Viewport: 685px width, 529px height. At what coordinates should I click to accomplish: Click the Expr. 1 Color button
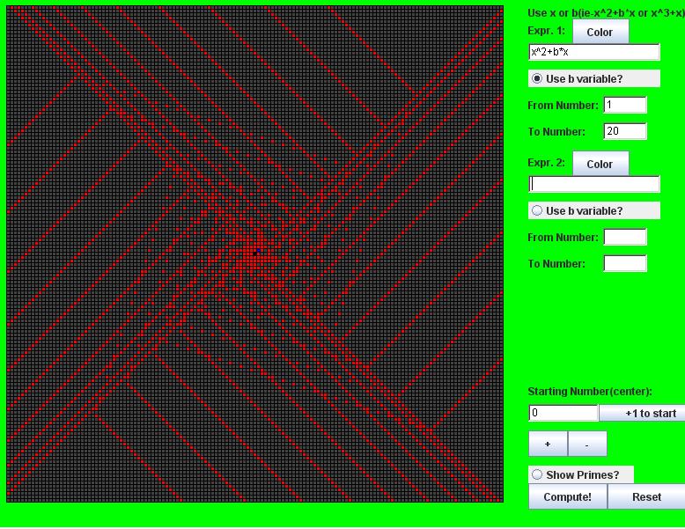600,32
